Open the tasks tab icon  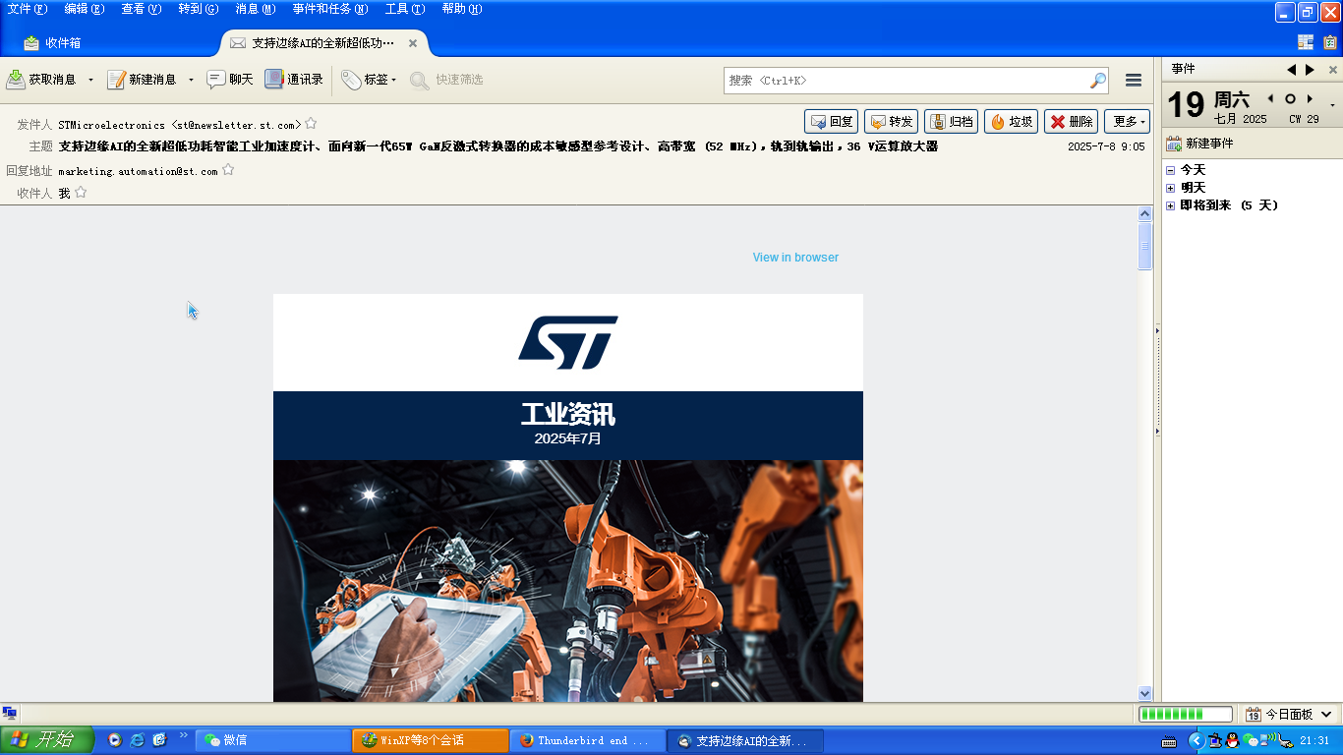tap(1330, 42)
